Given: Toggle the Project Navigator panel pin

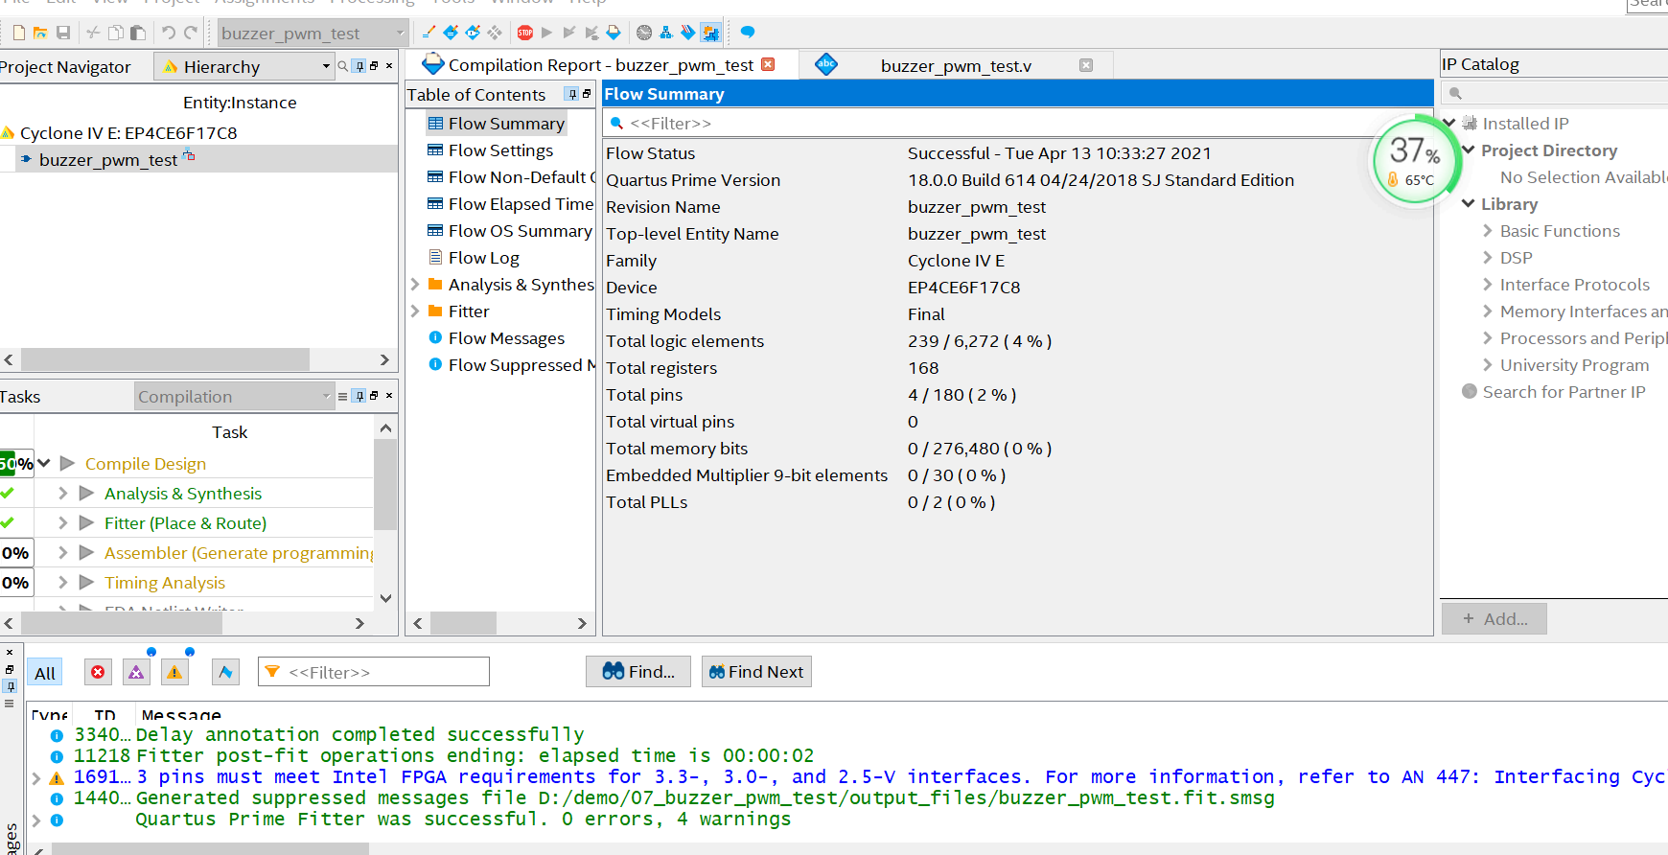Looking at the screenshot, I should pos(359,66).
